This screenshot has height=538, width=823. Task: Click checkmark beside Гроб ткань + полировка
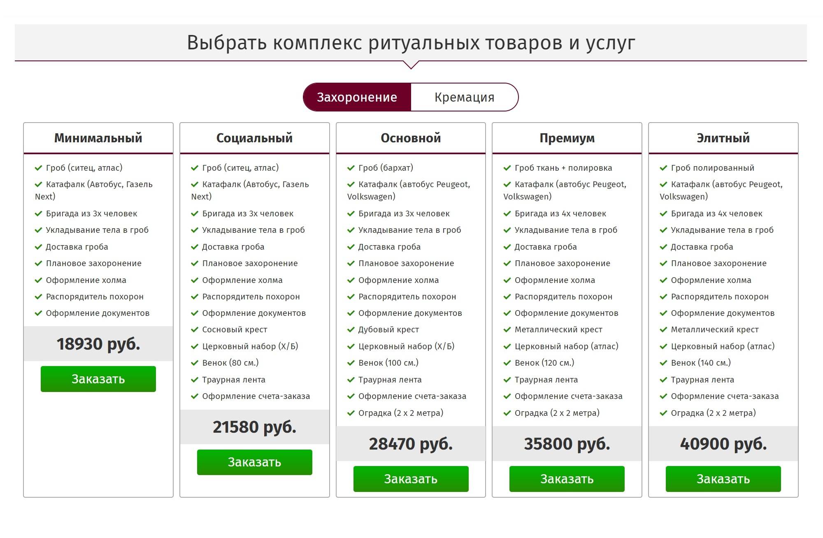(507, 168)
